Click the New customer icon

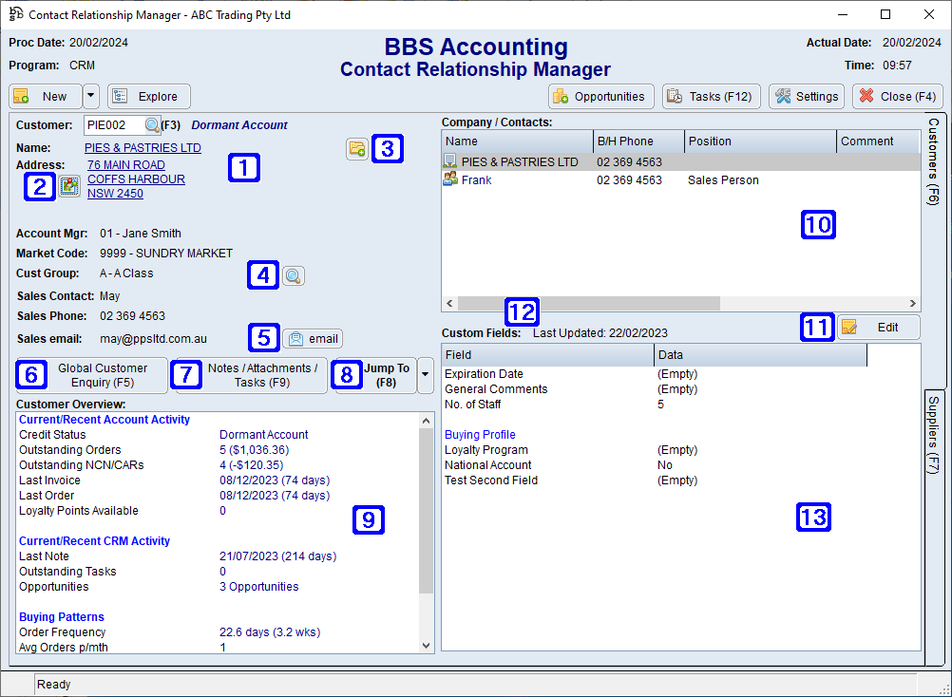click(x=21, y=96)
